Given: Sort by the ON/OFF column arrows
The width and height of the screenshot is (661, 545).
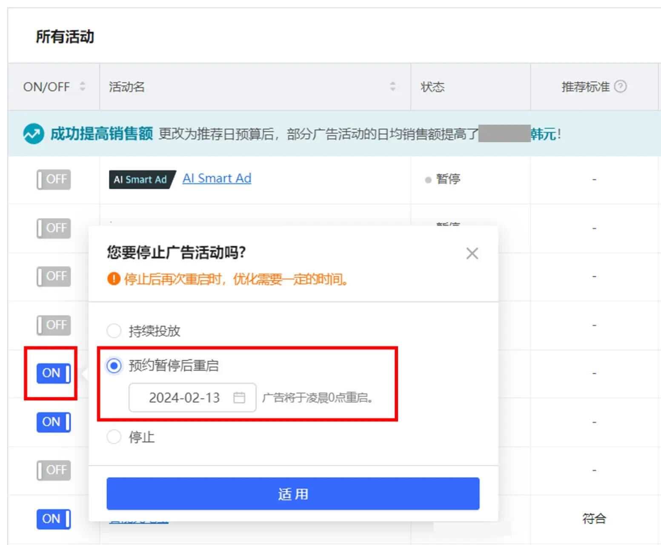Looking at the screenshot, I should [x=83, y=86].
